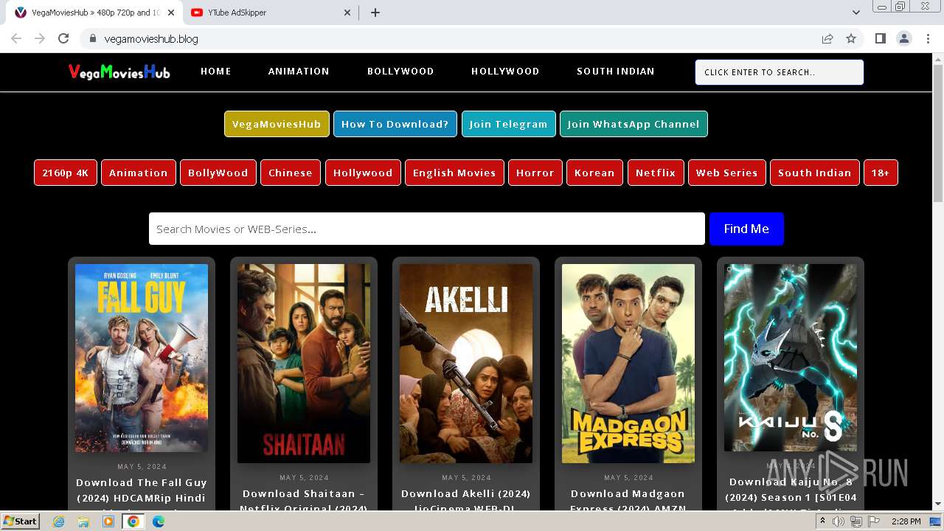Viewport: 944px width, 531px height.
Task: Open Download Akelli (2024) title link
Action: point(466,499)
